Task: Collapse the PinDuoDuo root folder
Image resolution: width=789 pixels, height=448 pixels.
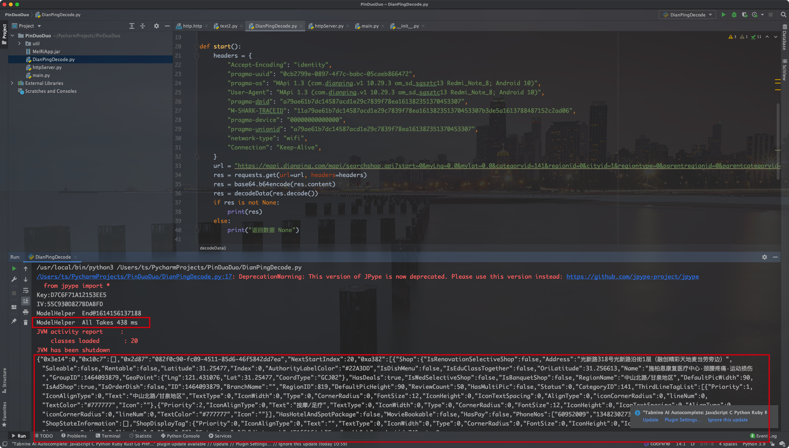Action: (x=12, y=36)
